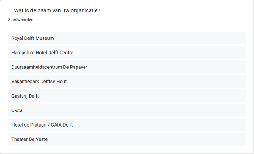This screenshot has width=254, height=154.
Task: Click the question number '1.' in heading
Action: [10, 11]
